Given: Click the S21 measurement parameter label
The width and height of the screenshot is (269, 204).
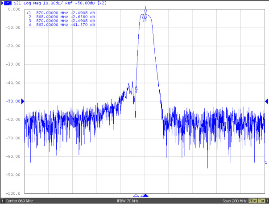Looking at the screenshot, I should click(x=17, y=3).
